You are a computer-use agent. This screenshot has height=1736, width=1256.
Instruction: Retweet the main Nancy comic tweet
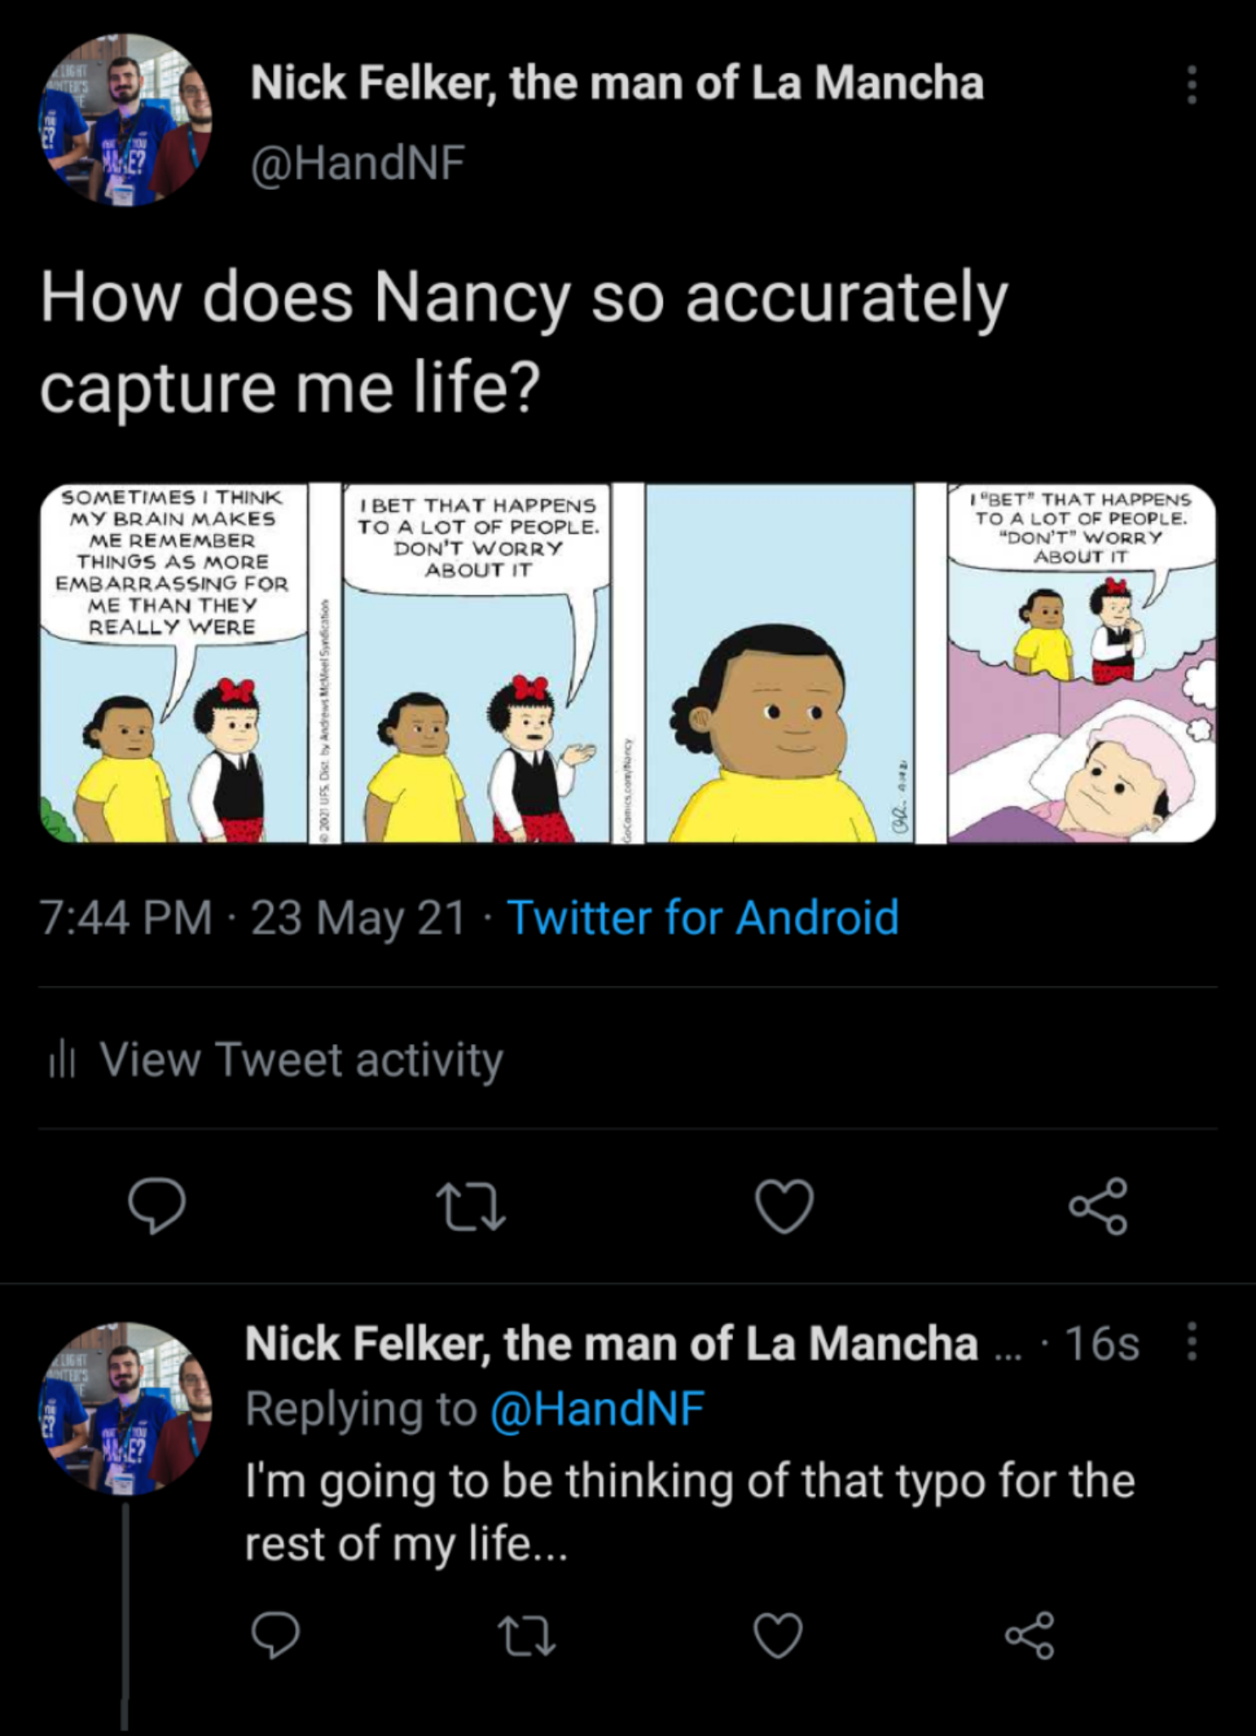tap(470, 1206)
